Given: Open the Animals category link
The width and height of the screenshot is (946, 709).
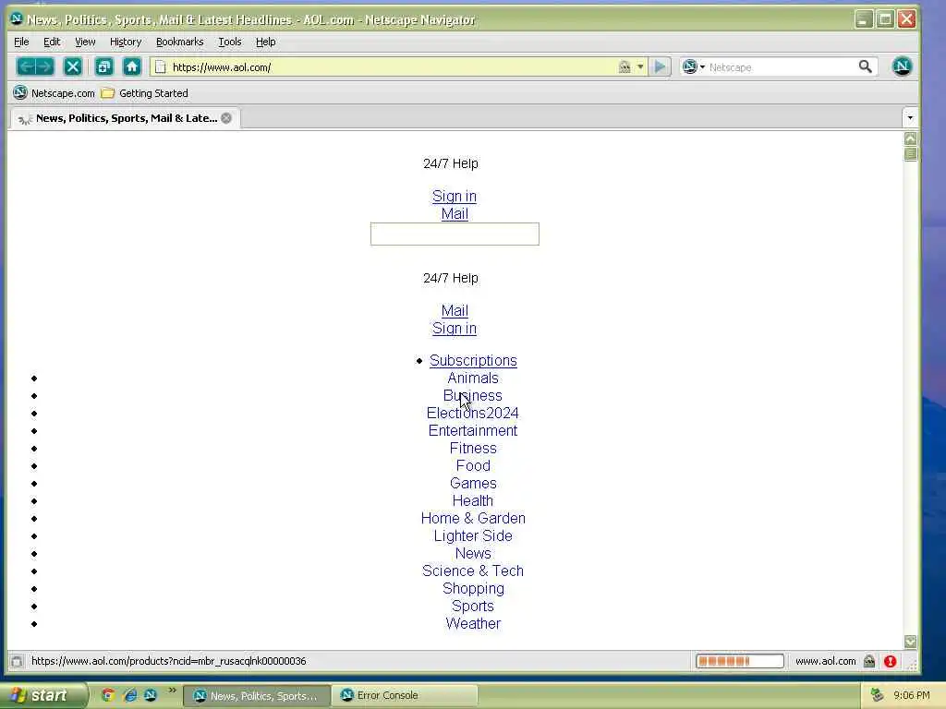Looking at the screenshot, I should coord(473,378).
